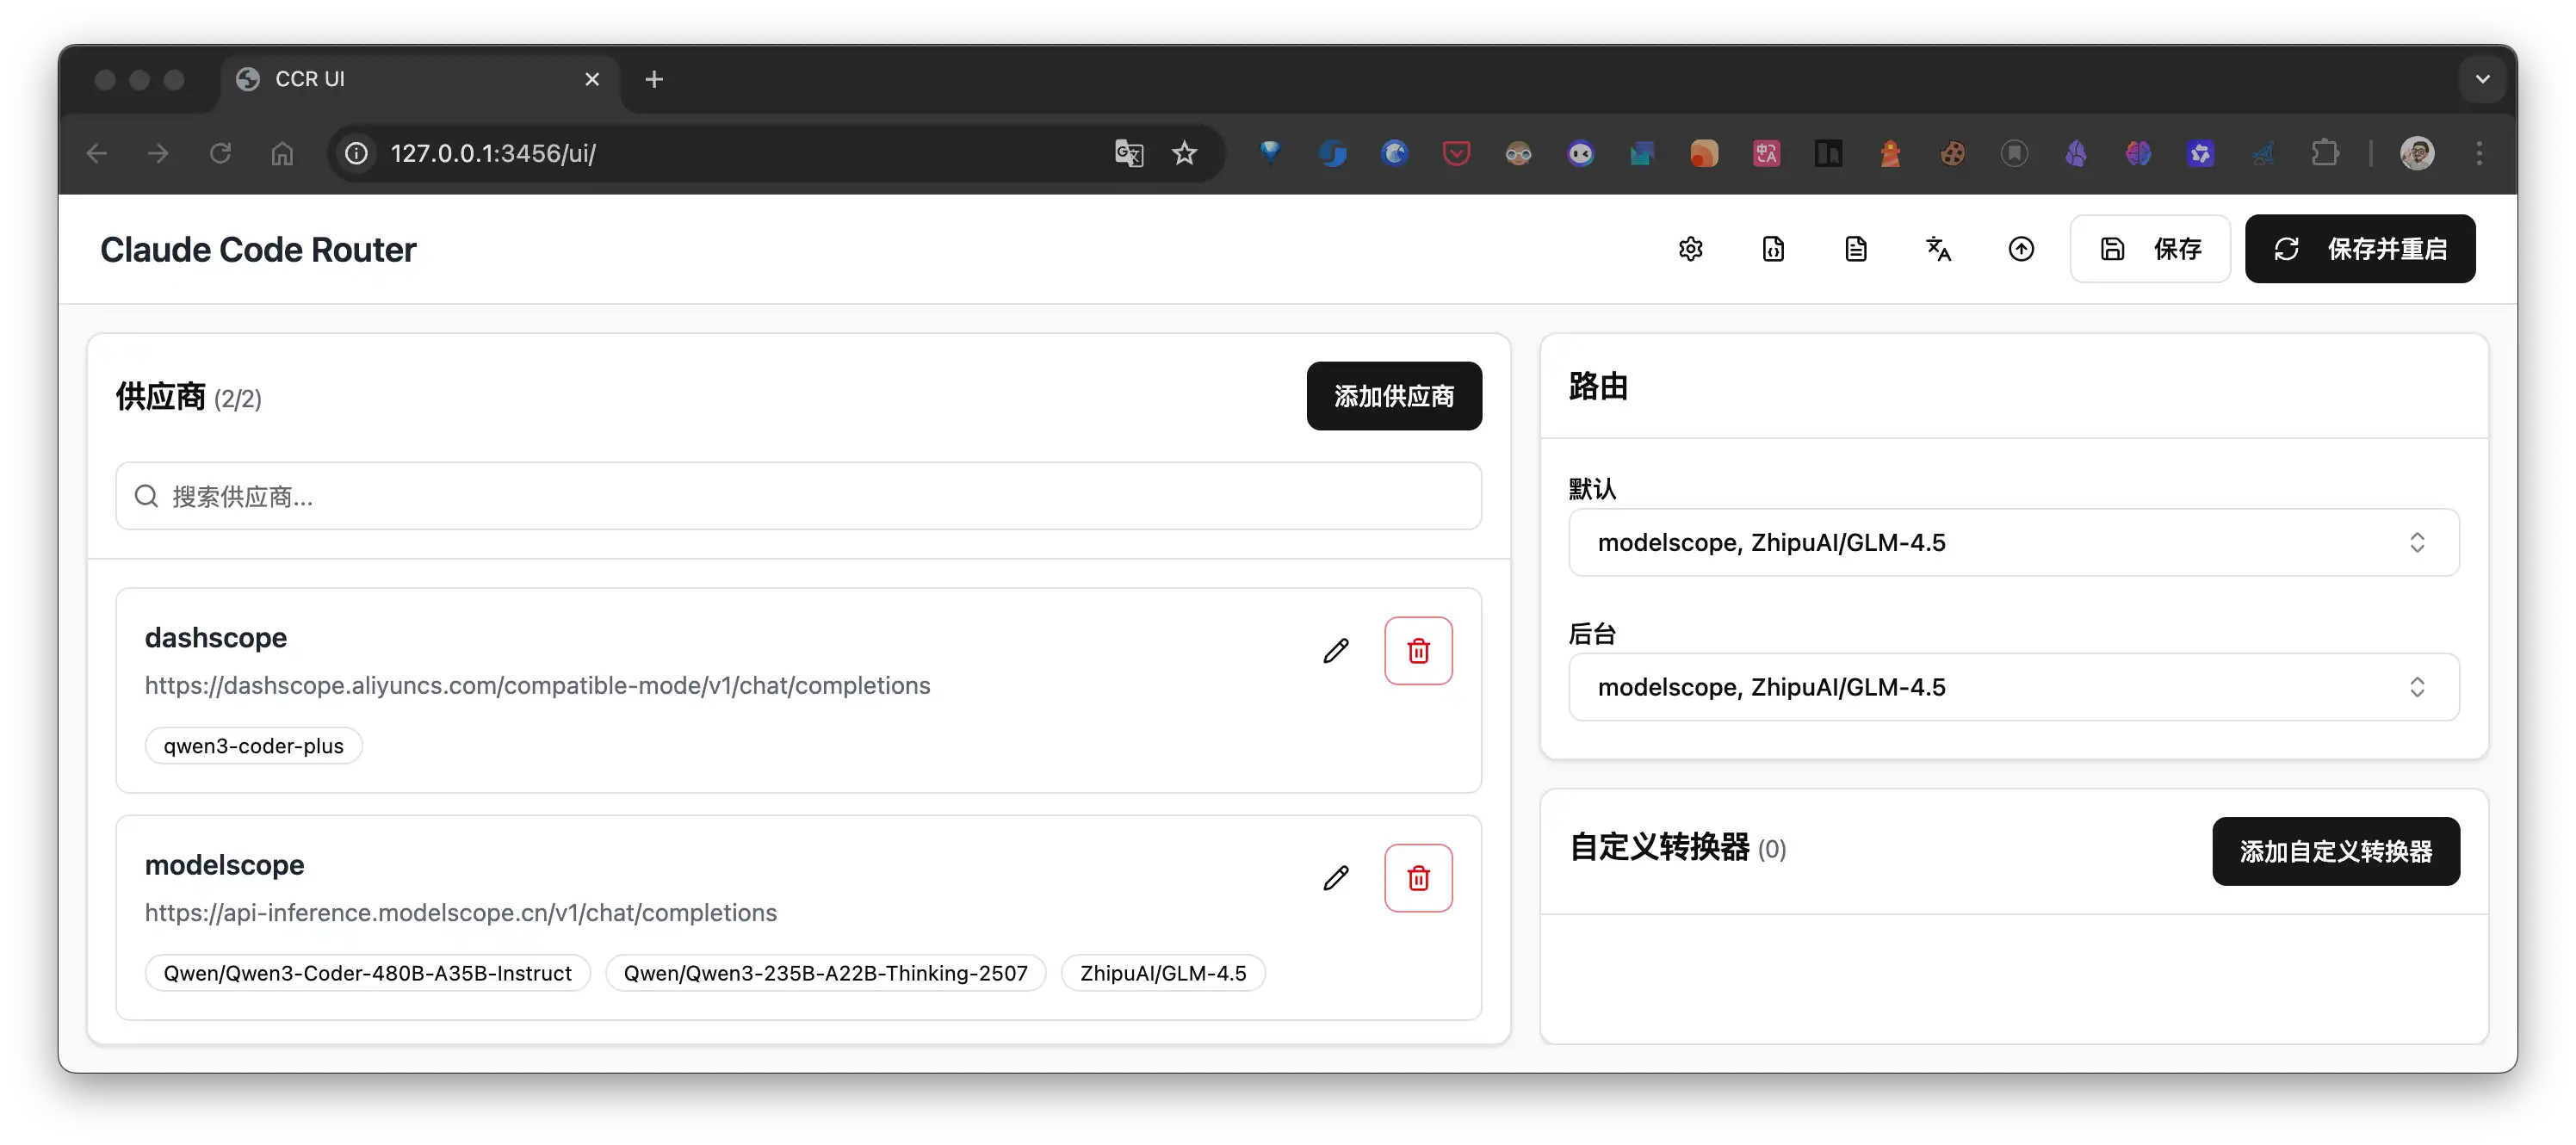Screen dimensions: 2576x1145
Task: Click the 添加供应商 button
Action: (x=1393, y=396)
